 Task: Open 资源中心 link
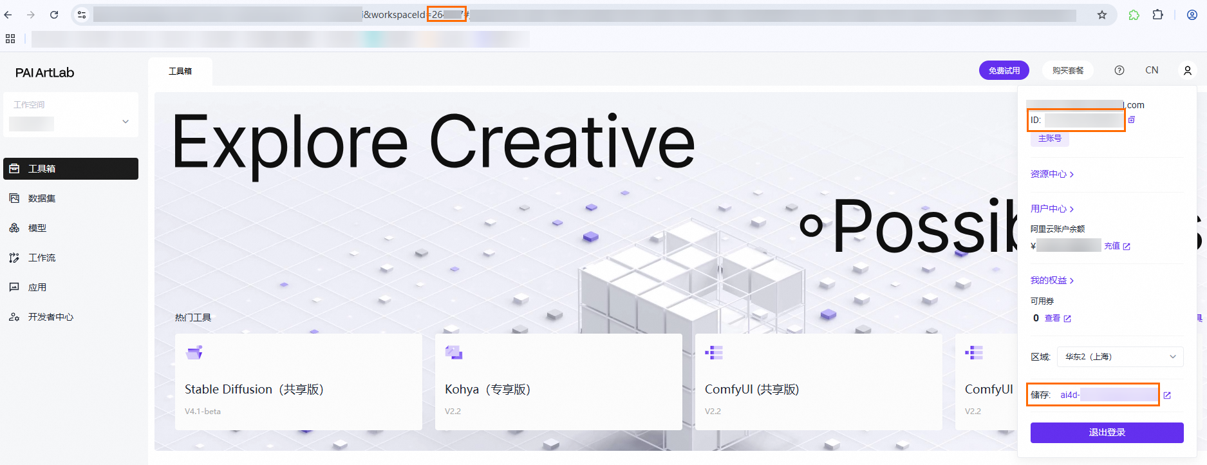point(1052,174)
